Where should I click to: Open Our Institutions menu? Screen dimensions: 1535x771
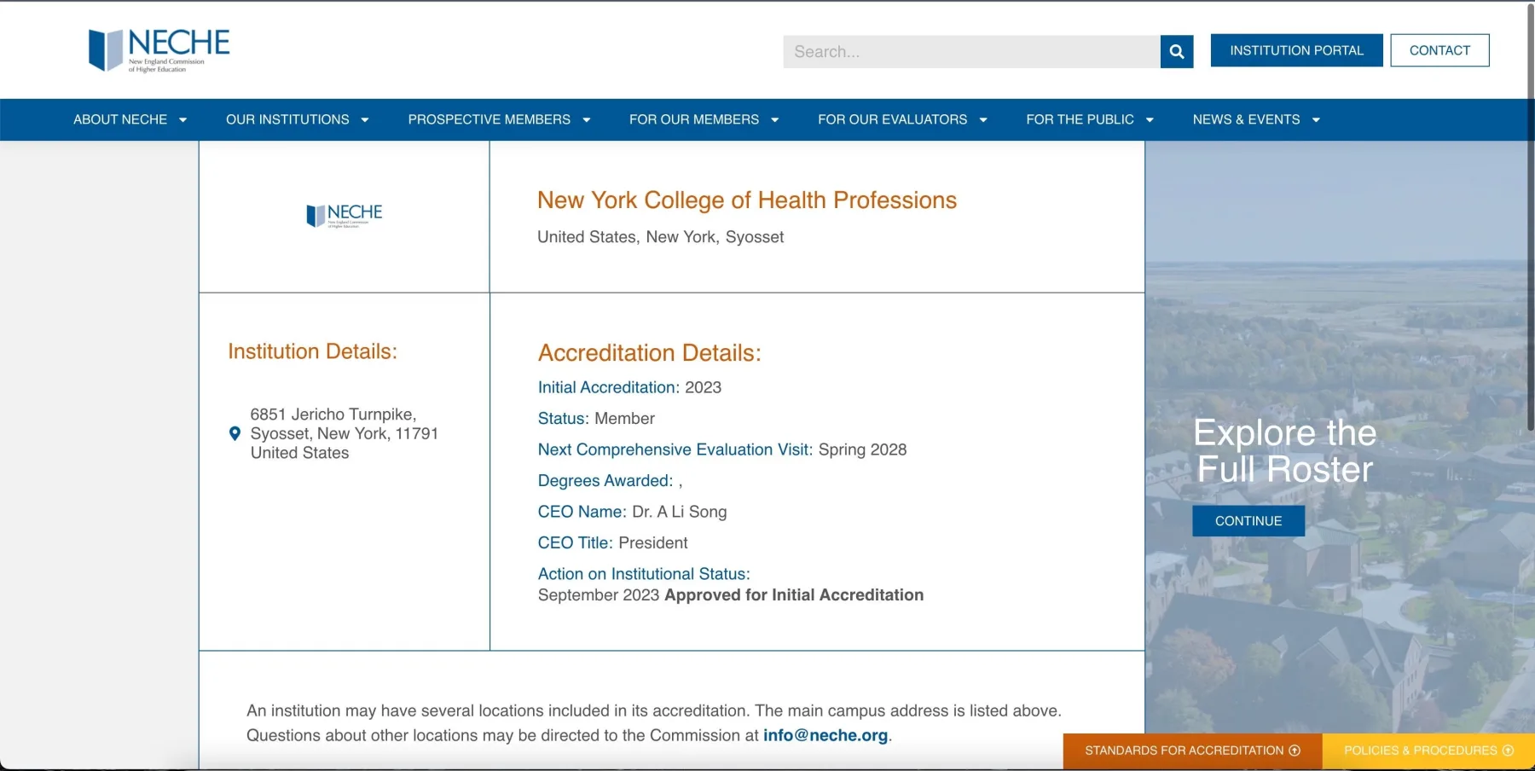pos(287,119)
